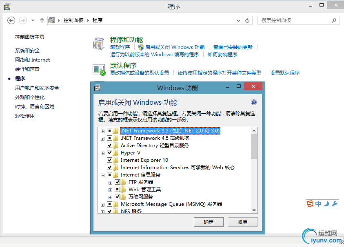The height and width of the screenshot is (247, 344).
Task: Expand .NET Framework 3.5 node
Action: (x=102, y=131)
